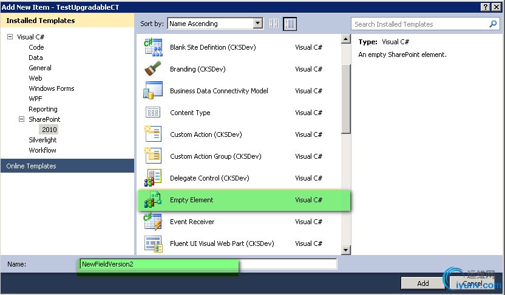Select the Visual C# root label

30,37
